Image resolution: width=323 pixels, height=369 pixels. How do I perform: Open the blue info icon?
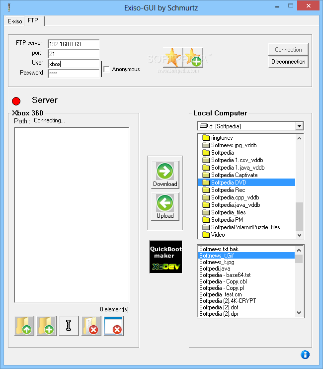point(305,355)
